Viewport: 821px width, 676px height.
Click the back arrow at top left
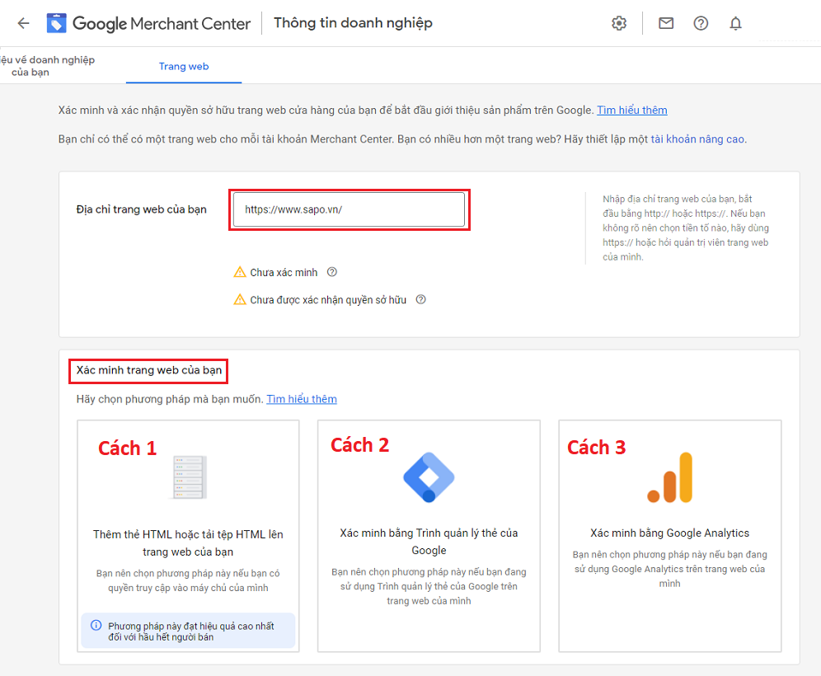pyautogui.click(x=23, y=23)
